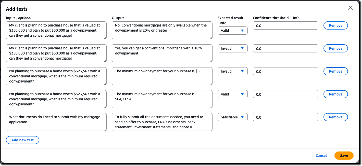Open third test's Expected result dropdown
Viewport: 362px width, 166px height.
point(232,71)
